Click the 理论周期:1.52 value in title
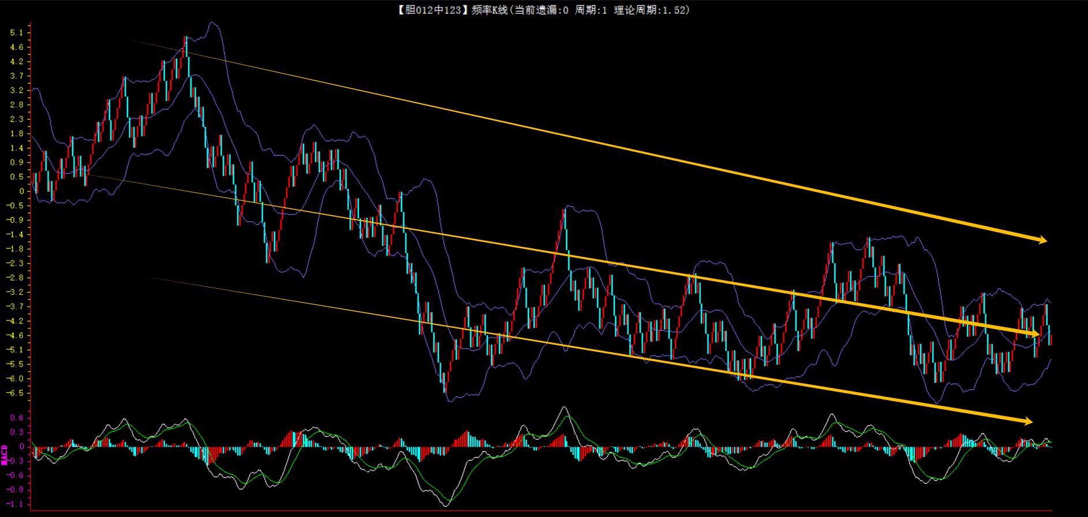The width and height of the screenshot is (1088, 517). click(x=651, y=10)
